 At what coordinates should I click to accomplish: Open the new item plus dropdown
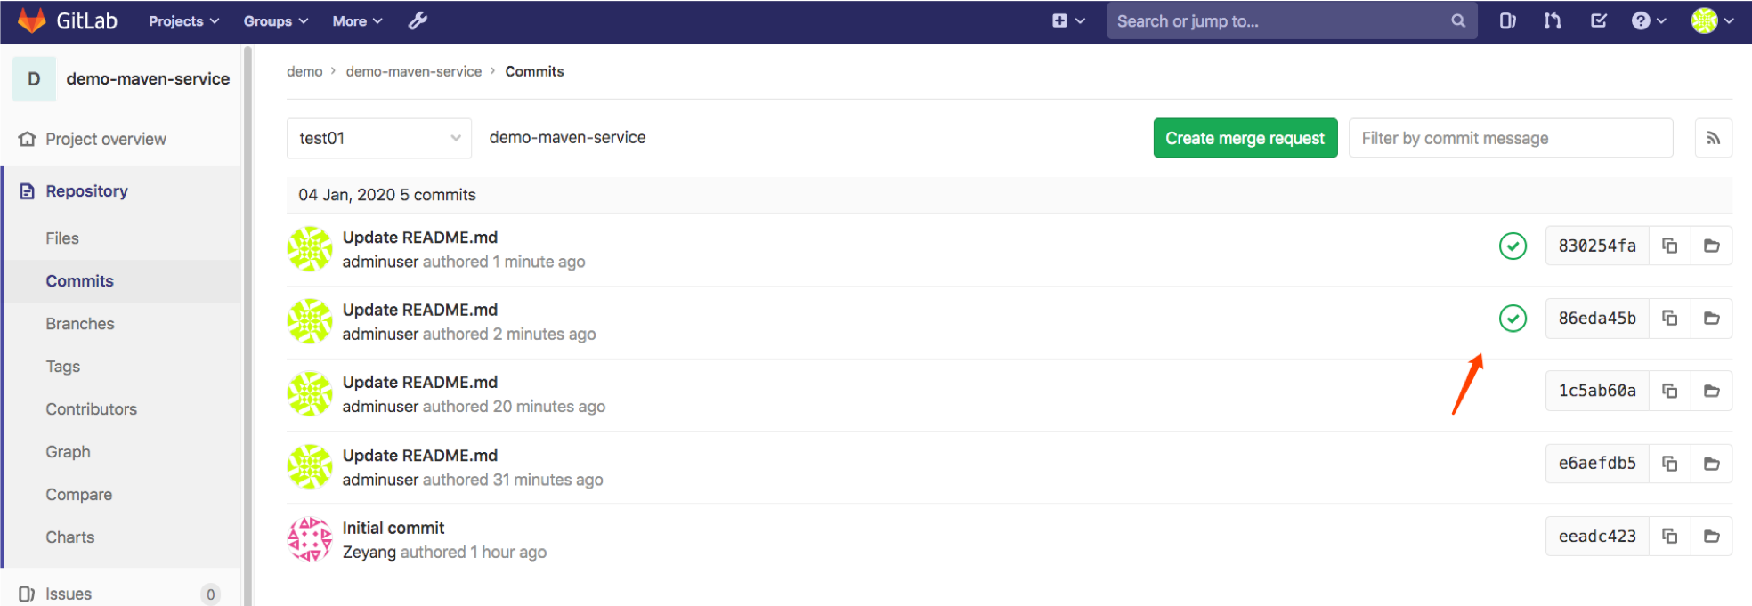coord(1068,20)
